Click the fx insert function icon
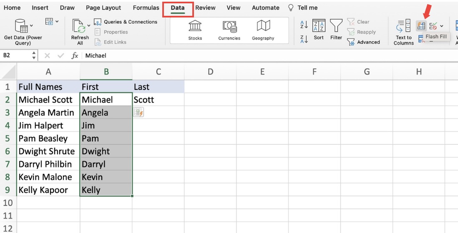Screen dimensions: 458x233 (75, 55)
